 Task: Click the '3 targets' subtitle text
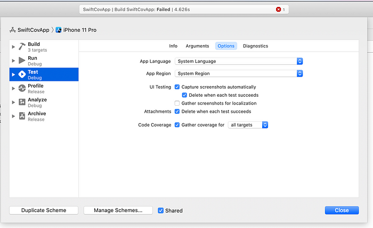coord(37,50)
